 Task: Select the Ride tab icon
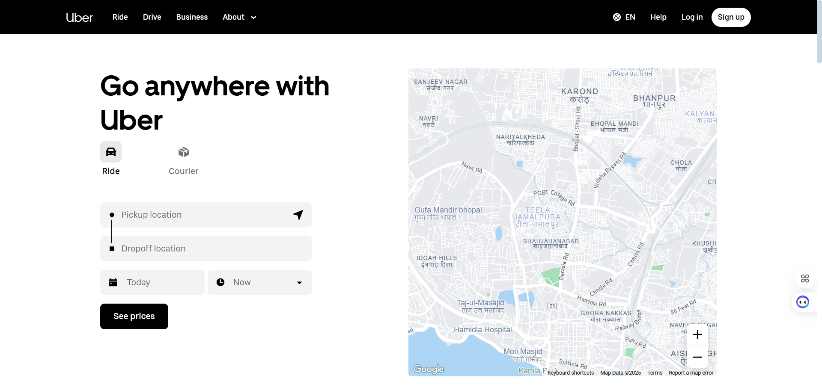(x=111, y=152)
